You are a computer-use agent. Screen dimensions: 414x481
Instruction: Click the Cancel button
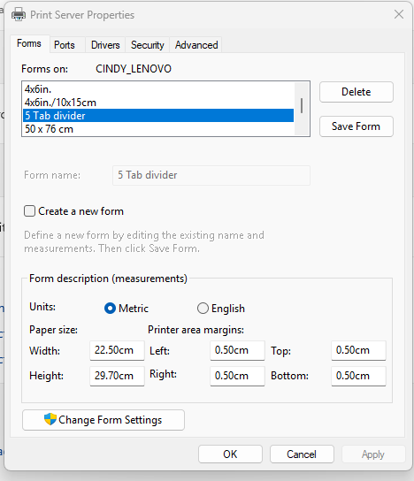(x=302, y=454)
